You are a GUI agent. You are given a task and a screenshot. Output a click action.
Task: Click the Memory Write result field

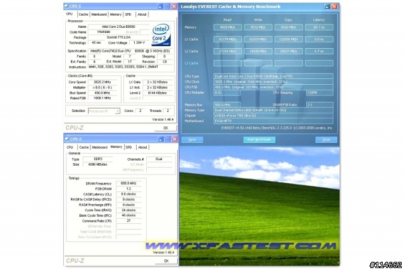tap(258, 27)
